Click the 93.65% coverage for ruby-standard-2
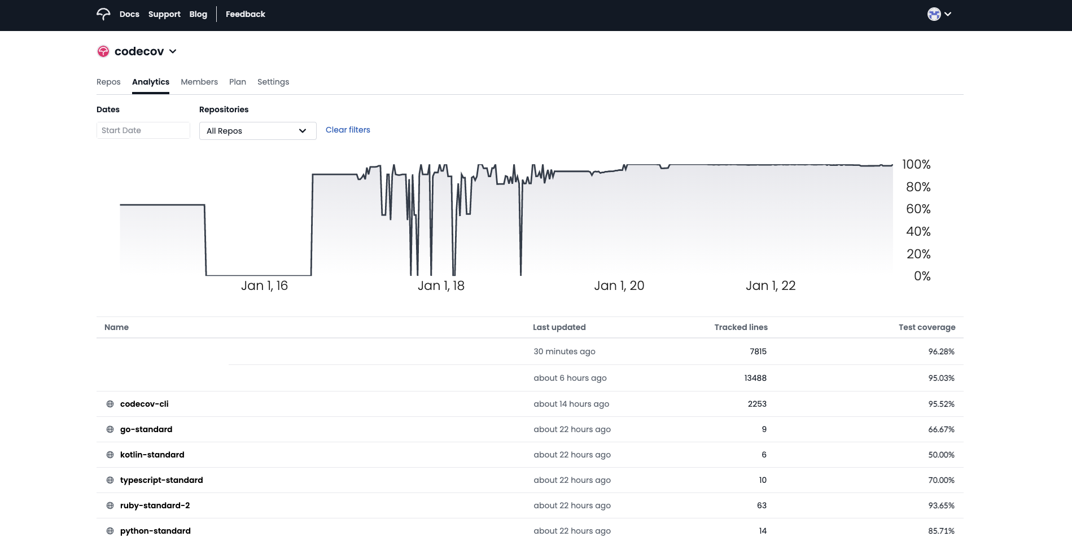This screenshot has height=541, width=1072. 941,505
